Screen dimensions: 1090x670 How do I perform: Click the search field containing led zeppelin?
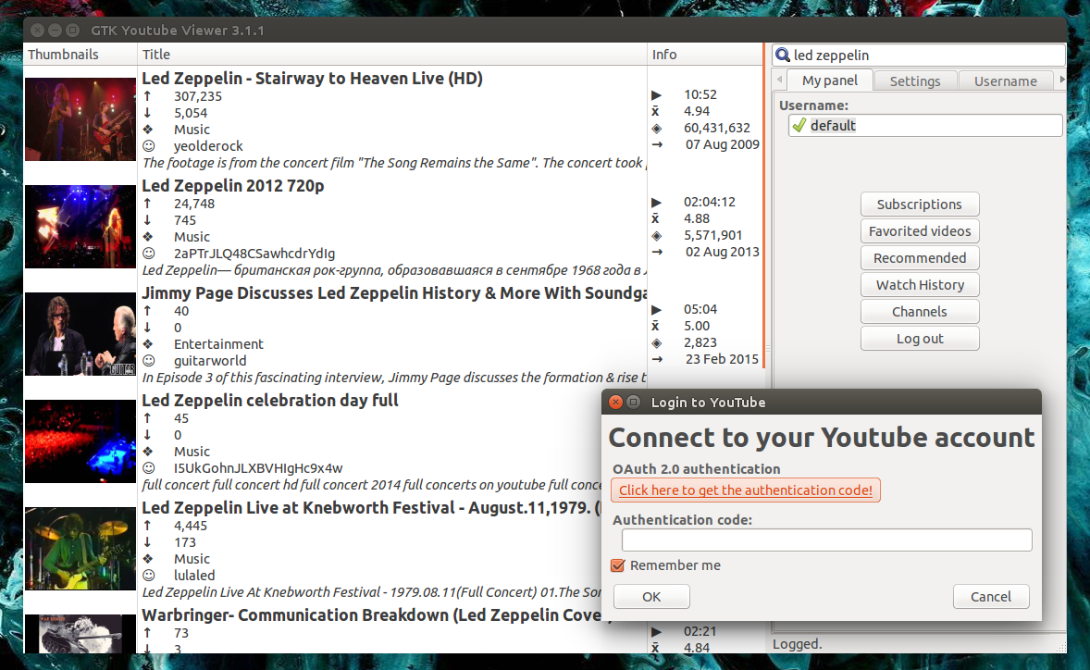[x=918, y=55]
